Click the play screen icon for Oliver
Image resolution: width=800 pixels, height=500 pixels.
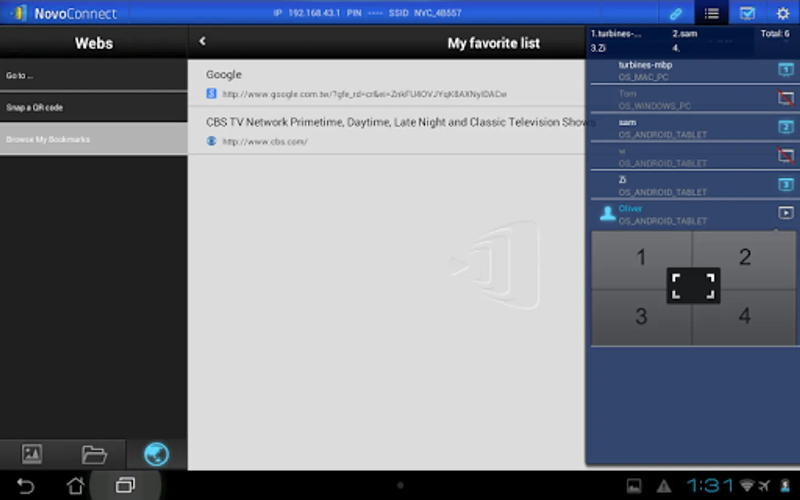point(786,213)
